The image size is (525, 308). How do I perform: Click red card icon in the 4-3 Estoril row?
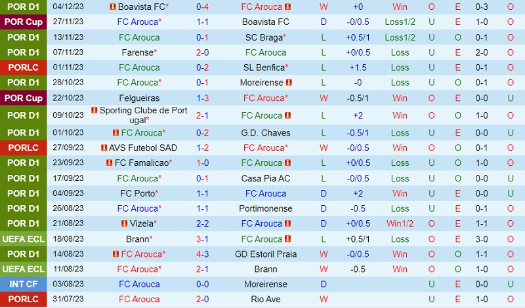coord(115,254)
